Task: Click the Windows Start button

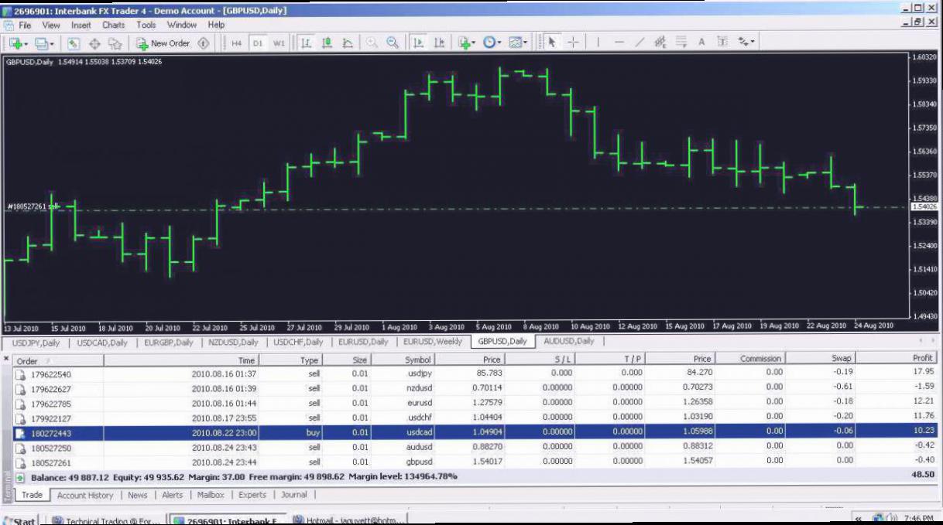Action: tap(19, 520)
